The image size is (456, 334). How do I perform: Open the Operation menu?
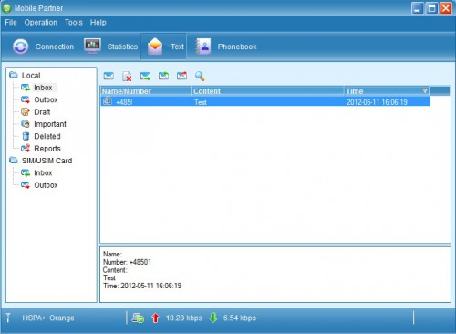tap(41, 23)
